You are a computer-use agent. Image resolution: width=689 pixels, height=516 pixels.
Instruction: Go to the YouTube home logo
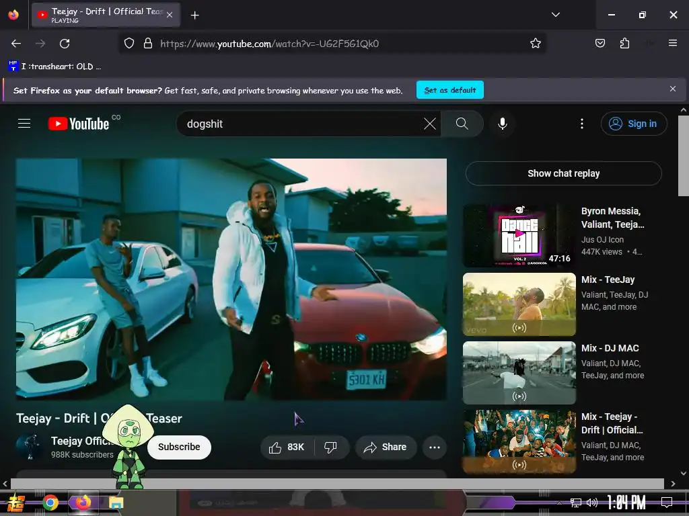pyautogui.click(x=79, y=124)
